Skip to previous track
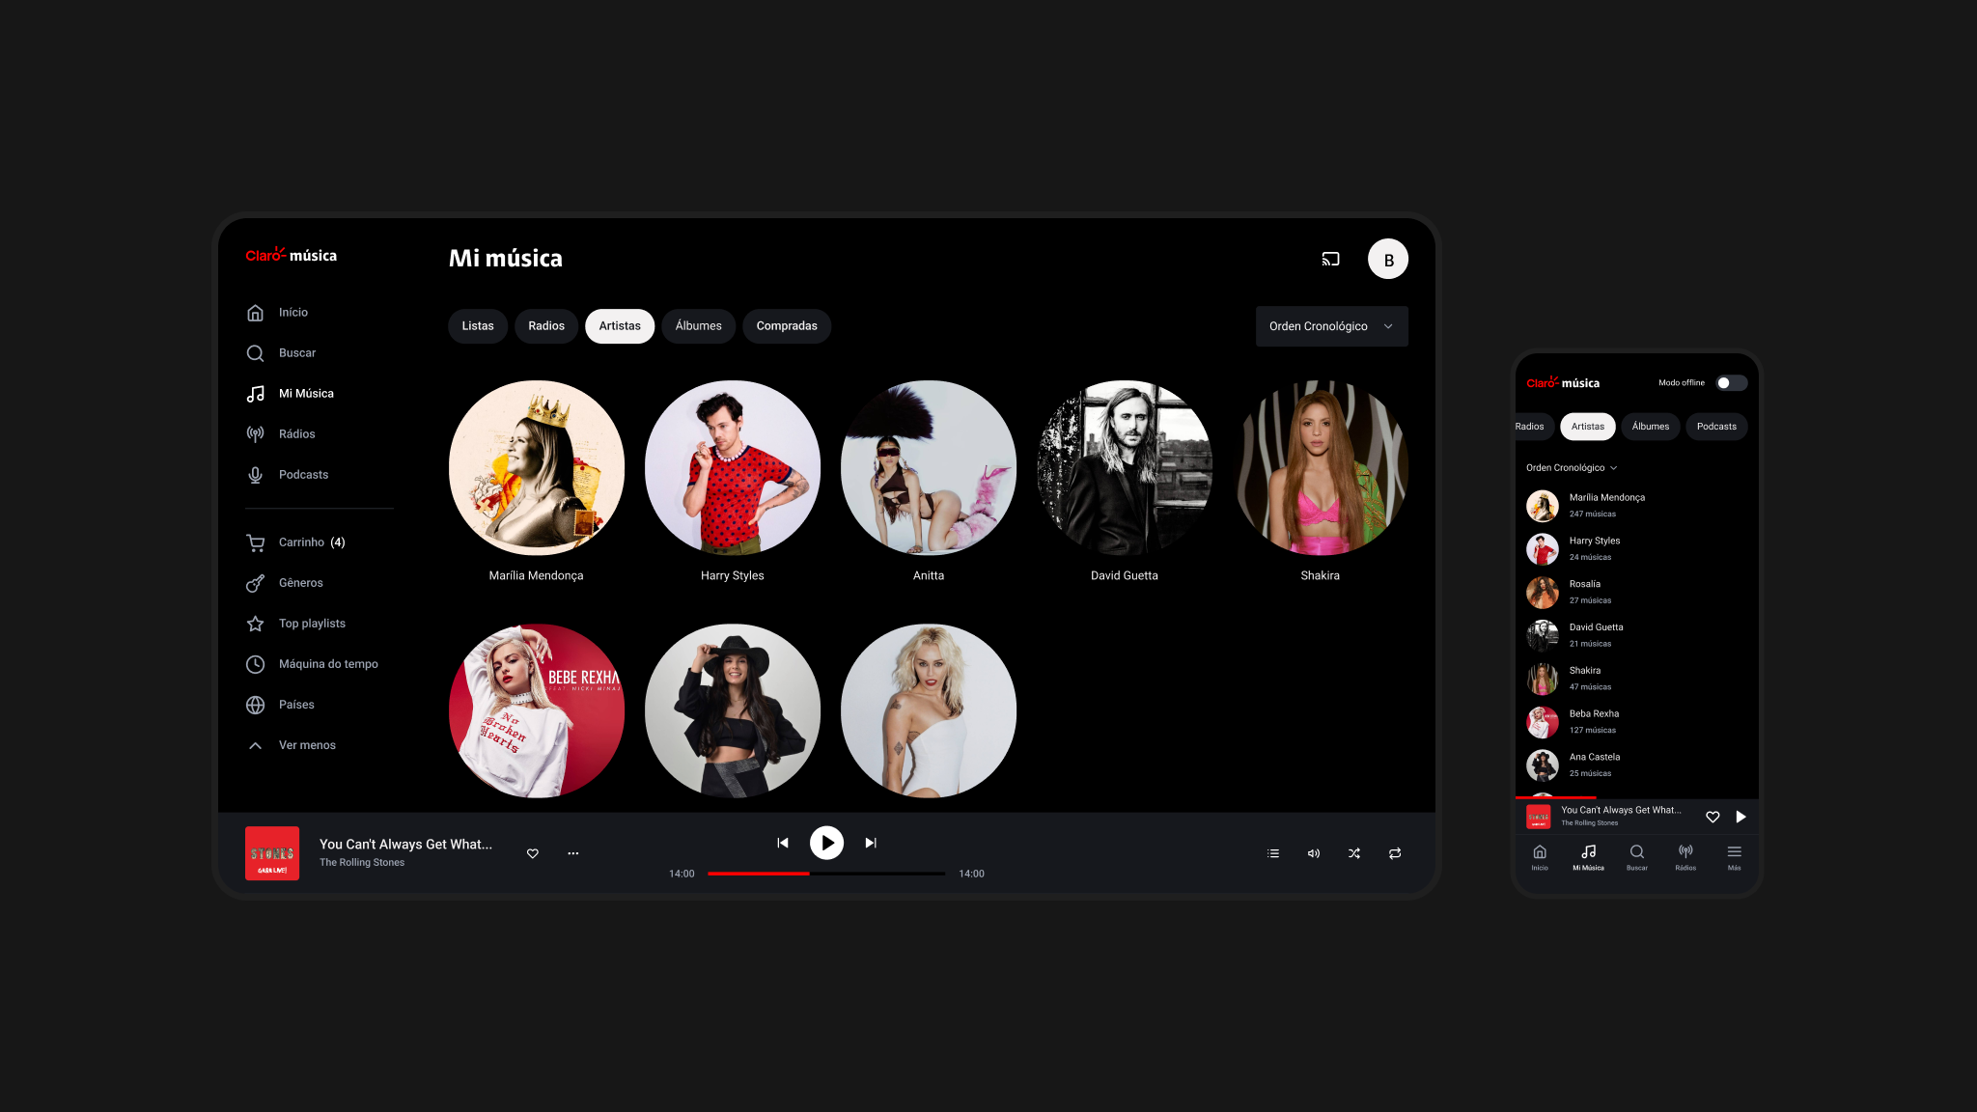This screenshot has width=1977, height=1112. click(x=783, y=843)
